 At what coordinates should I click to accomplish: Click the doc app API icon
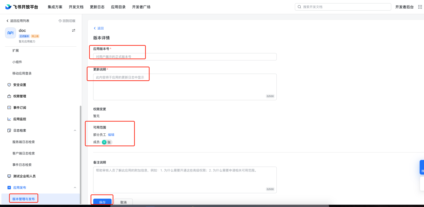11,33
